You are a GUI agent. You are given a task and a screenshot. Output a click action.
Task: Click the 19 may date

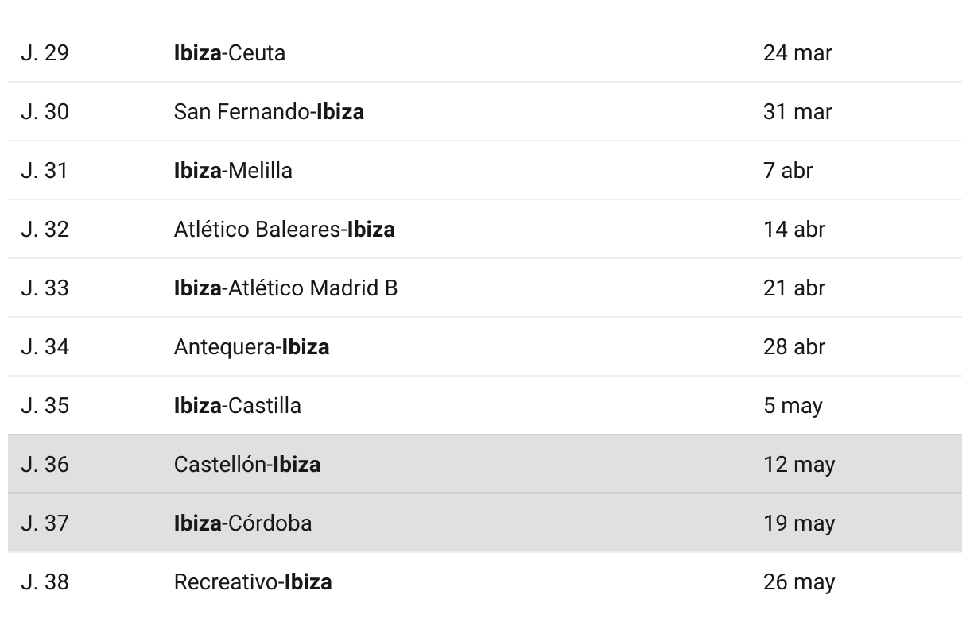point(799,523)
